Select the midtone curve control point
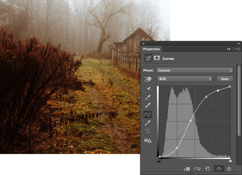242x175 pixels. coord(191,121)
